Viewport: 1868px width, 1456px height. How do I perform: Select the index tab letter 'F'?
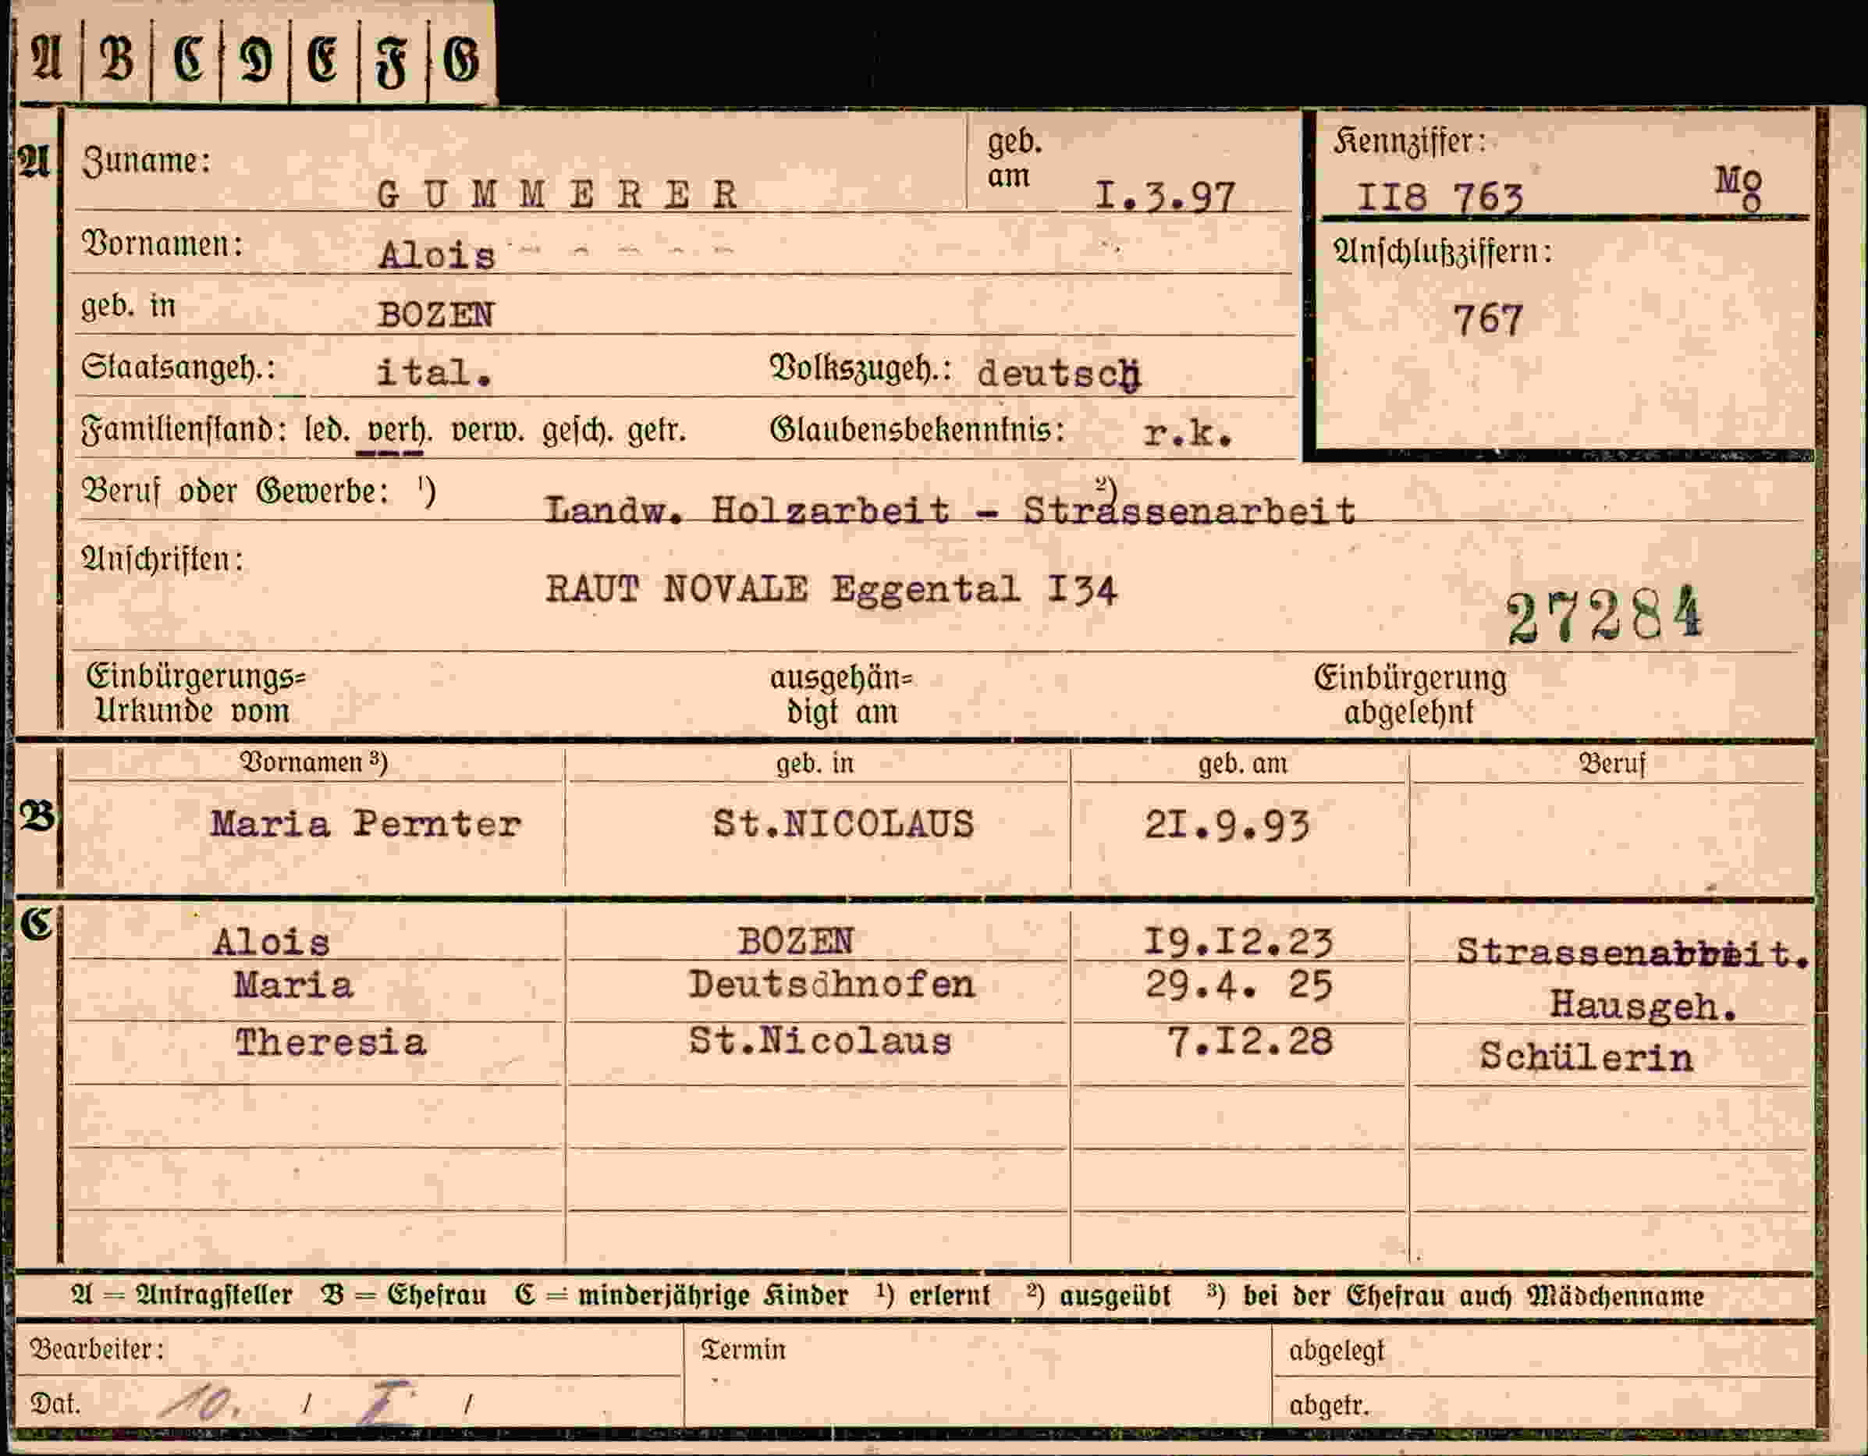(x=392, y=63)
